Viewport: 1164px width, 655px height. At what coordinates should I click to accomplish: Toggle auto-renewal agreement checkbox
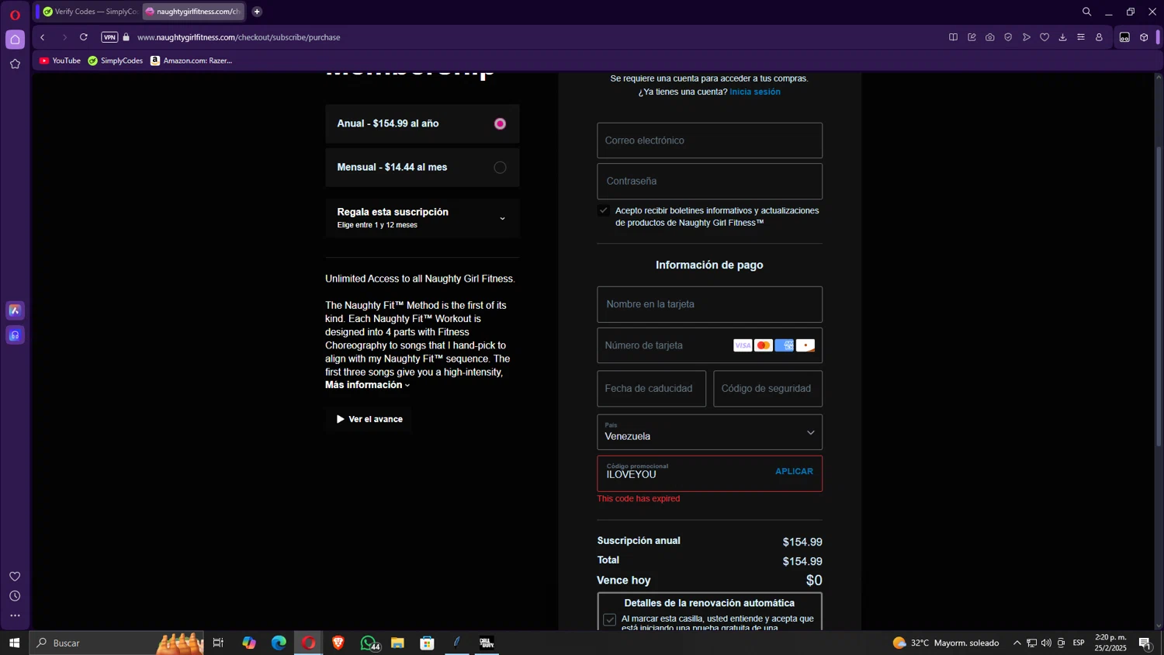(x=610, y=619)
